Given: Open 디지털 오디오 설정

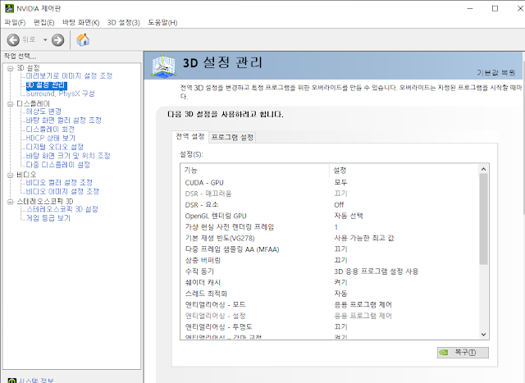Looking at the screenshot, I should (x=55, y=147).
